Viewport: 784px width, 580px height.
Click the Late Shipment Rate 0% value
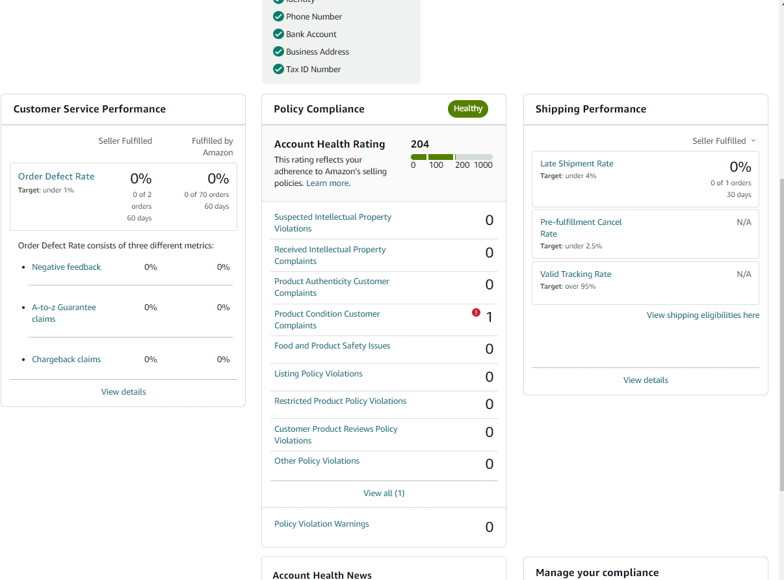click(x=740, y=167)
